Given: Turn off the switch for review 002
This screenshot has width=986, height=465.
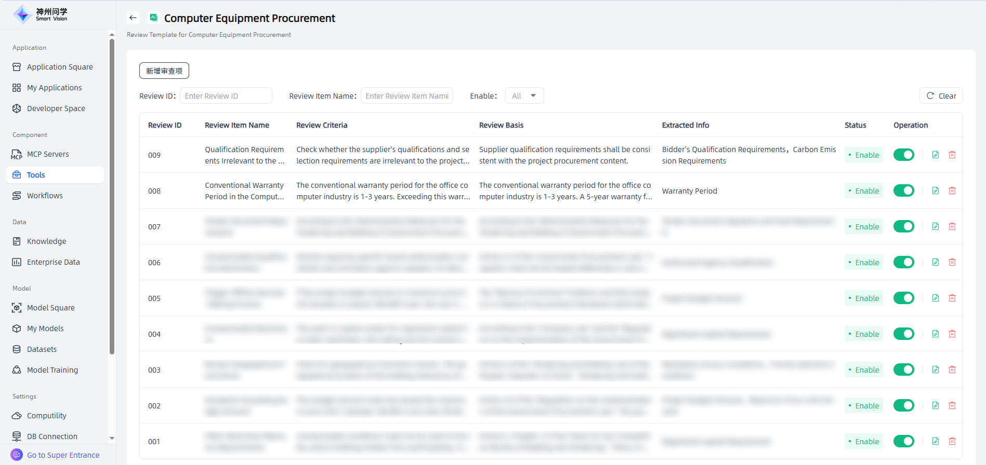Looking at the screenshot, I should coord(903,405).
